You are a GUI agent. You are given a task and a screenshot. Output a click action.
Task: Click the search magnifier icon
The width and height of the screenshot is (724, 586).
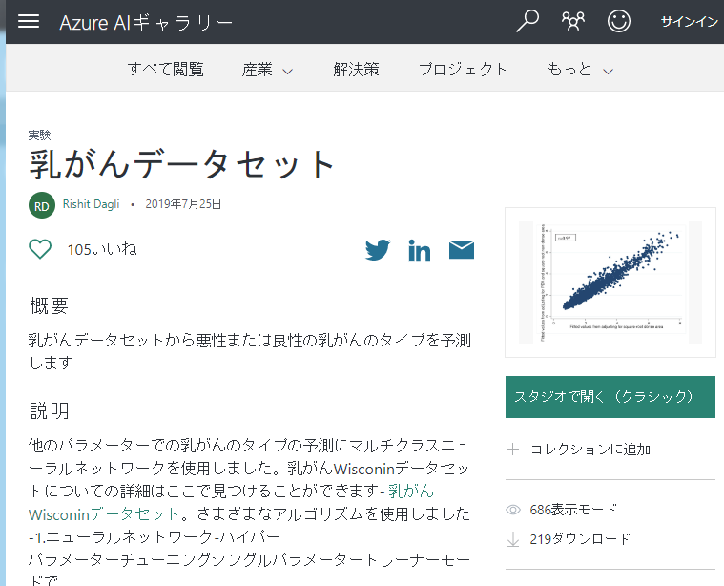click(527, 21)
